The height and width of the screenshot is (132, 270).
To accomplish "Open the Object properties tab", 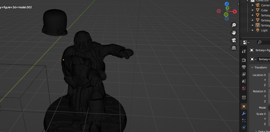I will [244, 106].
